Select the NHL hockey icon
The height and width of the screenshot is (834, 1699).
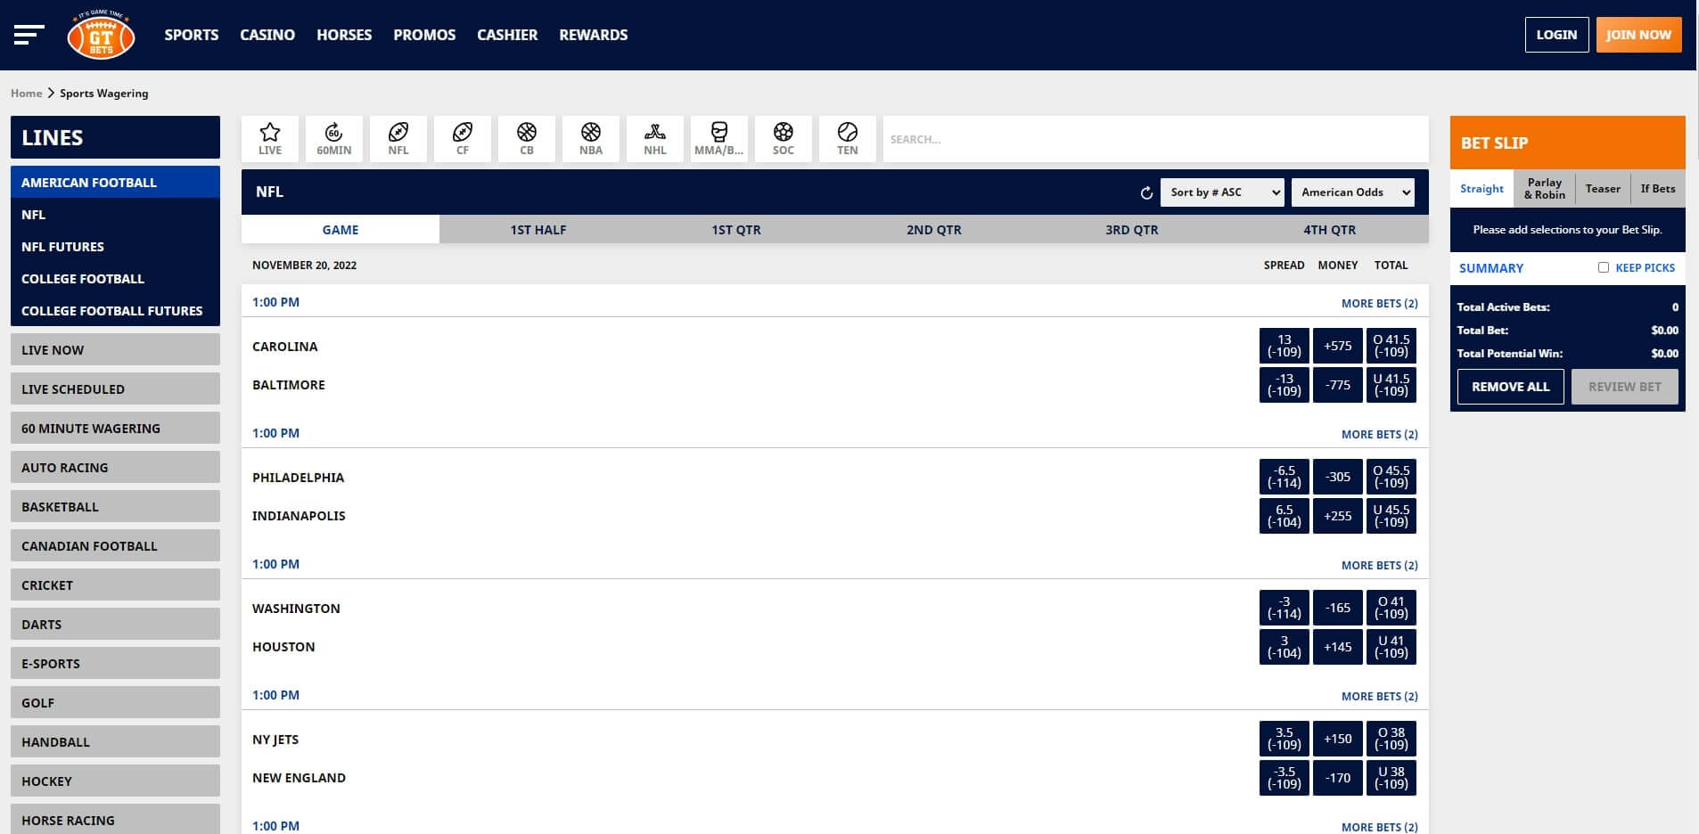(654, 138)
